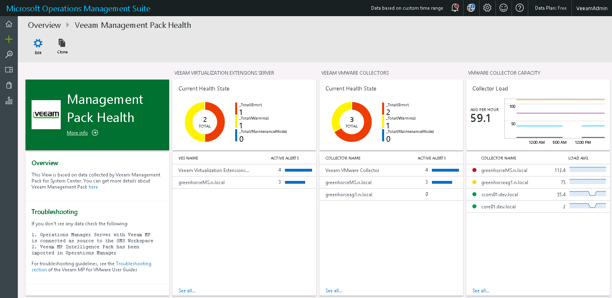Image resolution: width=612 pixels, height=298 pixels.
Task: Click red status dot for greenhorseMS.n.local
Action: click(x=474, y=170)
